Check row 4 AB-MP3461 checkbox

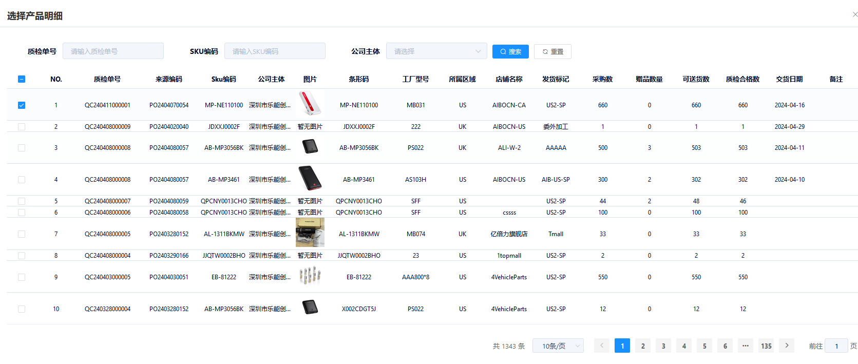pyautogui.click(x=22, y=180)
